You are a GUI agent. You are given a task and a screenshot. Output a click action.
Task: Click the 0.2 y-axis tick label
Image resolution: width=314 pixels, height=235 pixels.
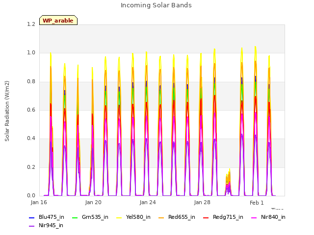31,167
